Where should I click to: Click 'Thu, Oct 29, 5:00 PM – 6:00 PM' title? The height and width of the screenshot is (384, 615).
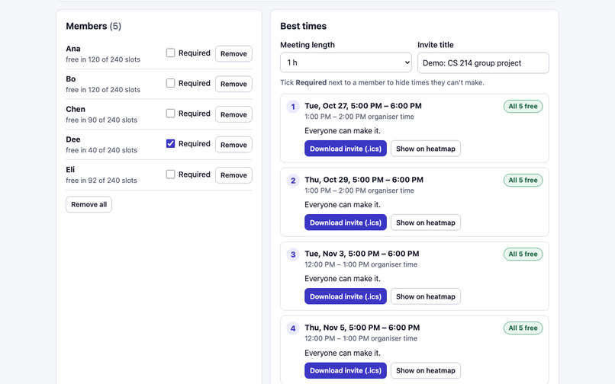tap(364, 180)
